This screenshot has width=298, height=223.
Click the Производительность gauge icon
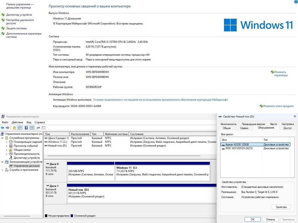point(11,154)
